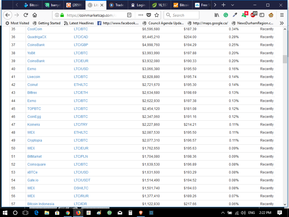This screenshot has width=289, height=217.
Task: Show site information icon in address bar
Action: [x=57, y=15]
